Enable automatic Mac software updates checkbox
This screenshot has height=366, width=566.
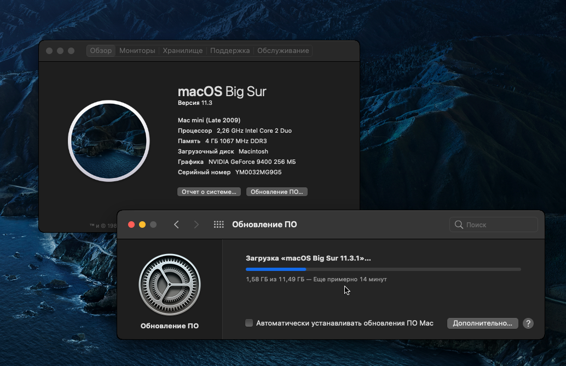click(249, 323)
